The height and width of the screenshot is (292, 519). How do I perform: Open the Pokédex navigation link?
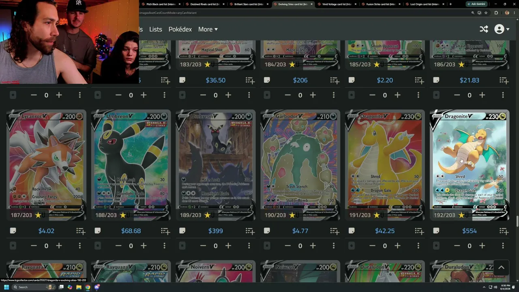[x=180, y=29]
